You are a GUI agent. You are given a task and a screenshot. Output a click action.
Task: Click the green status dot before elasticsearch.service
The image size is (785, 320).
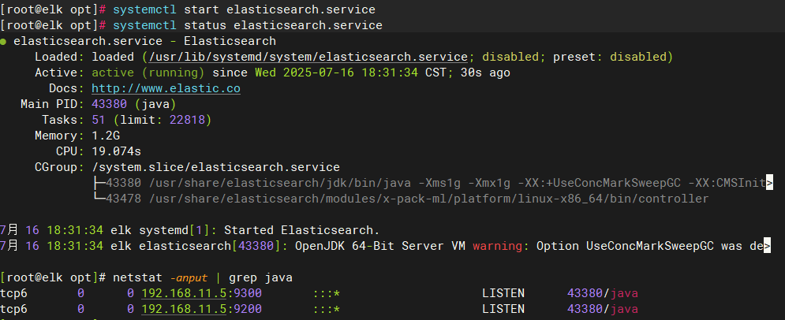(3, 42)
